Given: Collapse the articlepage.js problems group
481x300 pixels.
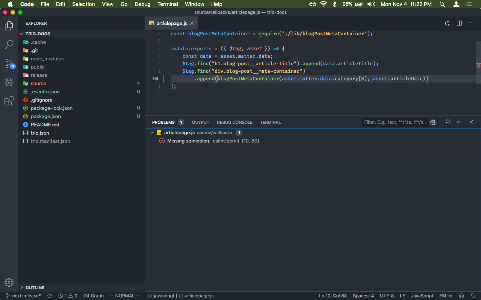Looking at the screenshot, I should pyautogui.click(x=152, y=133).
